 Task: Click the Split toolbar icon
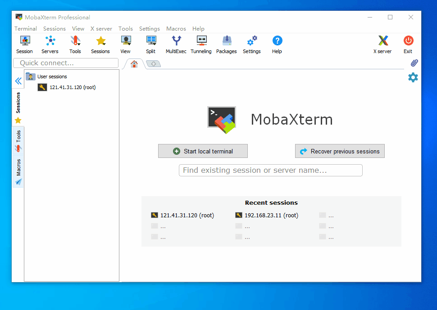point(151,45)
